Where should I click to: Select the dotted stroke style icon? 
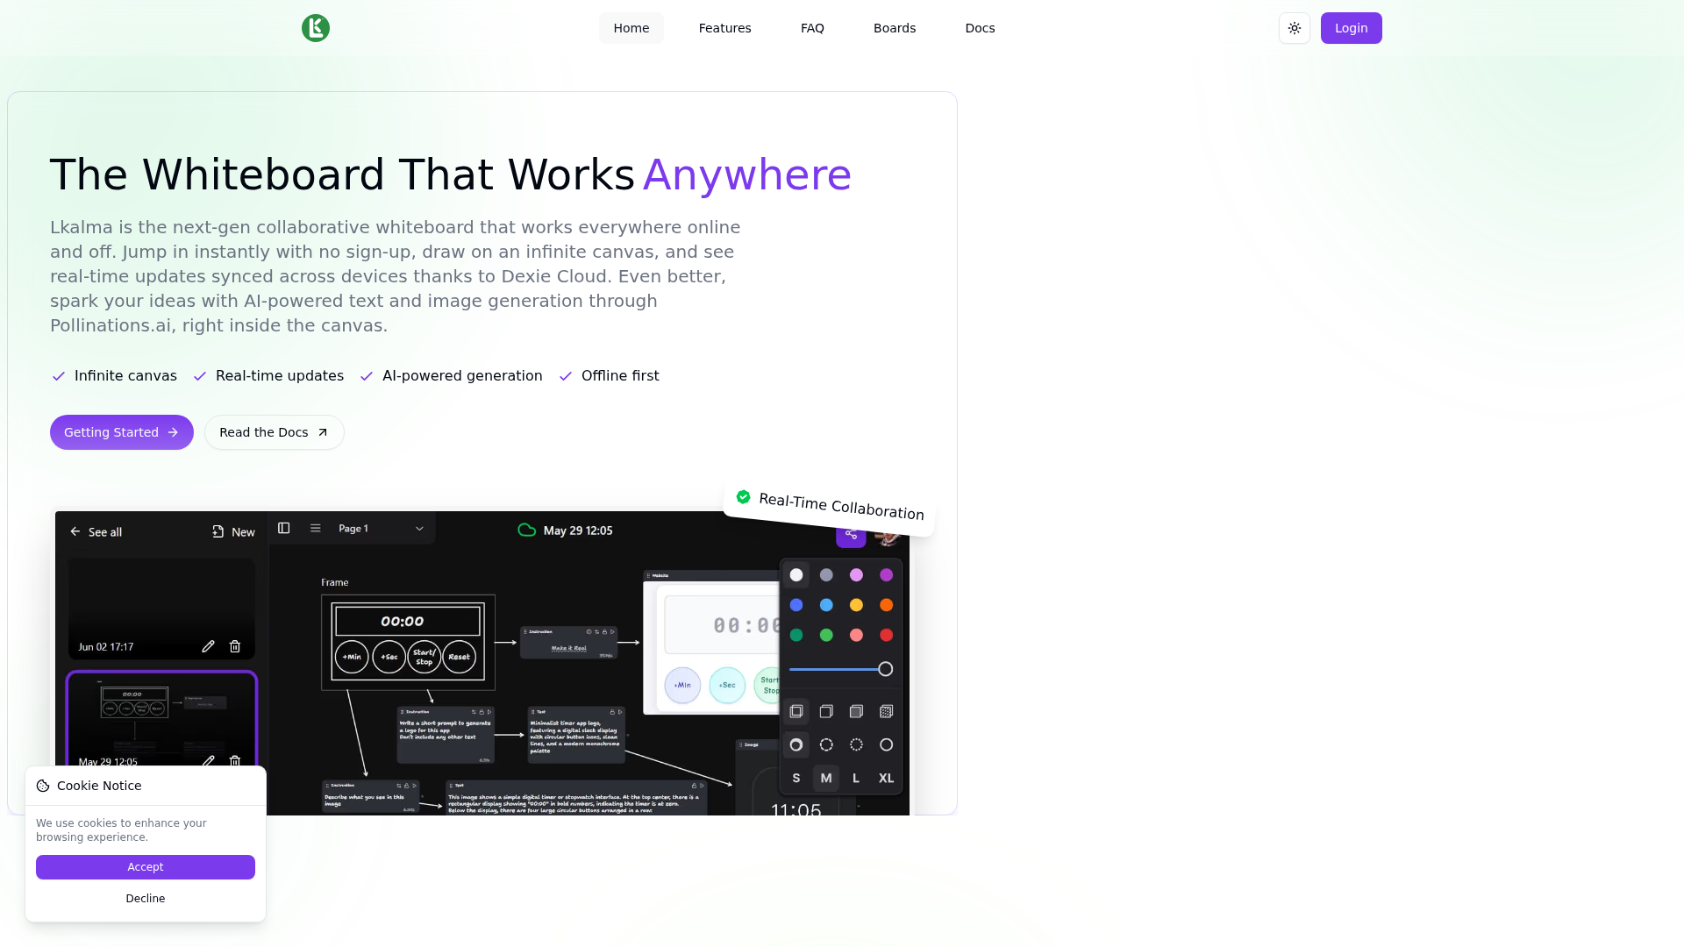(x=857, y=744)
